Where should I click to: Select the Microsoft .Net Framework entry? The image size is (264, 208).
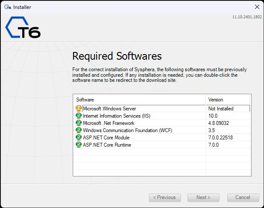click(x=162, y=123)
